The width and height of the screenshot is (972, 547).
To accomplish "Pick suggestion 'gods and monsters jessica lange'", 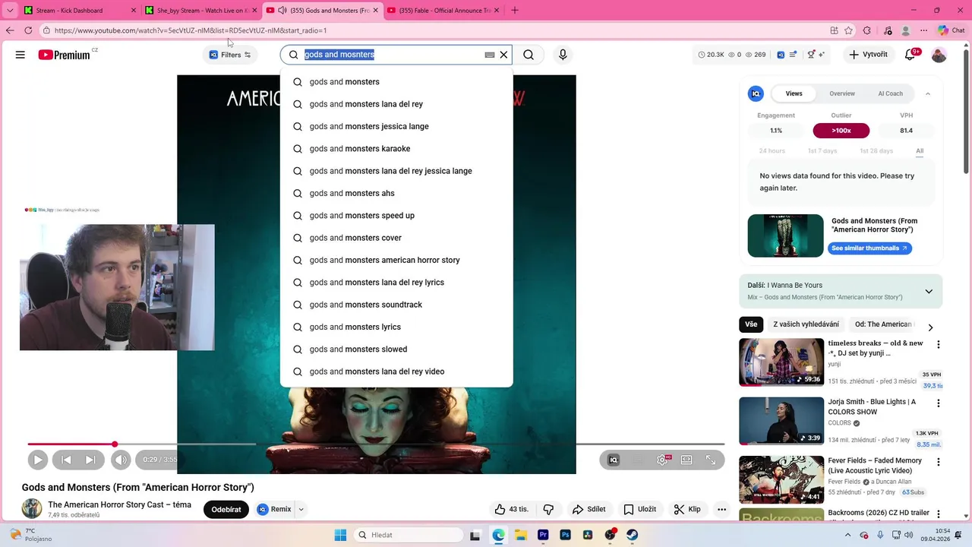I will pyautogui.click(x=396, y=126).
